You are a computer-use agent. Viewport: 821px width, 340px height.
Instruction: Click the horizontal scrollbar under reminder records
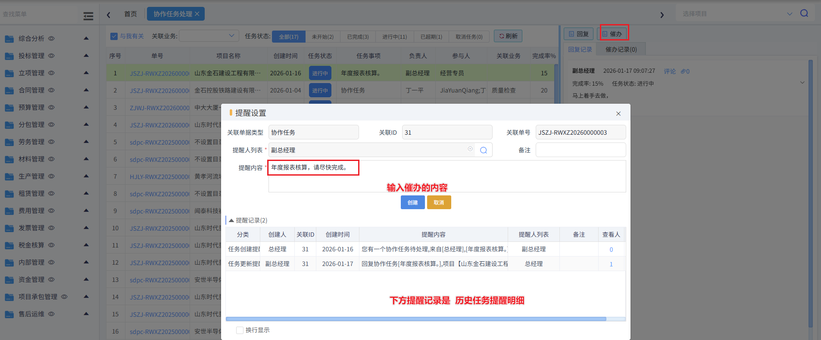tap(416, 319)
